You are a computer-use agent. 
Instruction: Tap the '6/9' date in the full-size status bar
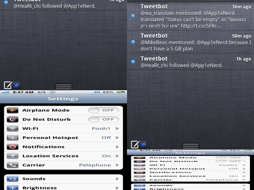coord(42,92)
